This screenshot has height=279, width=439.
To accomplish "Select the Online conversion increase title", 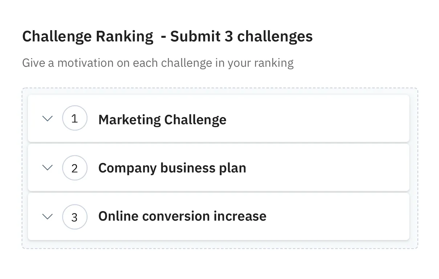I will pos(182,216).
